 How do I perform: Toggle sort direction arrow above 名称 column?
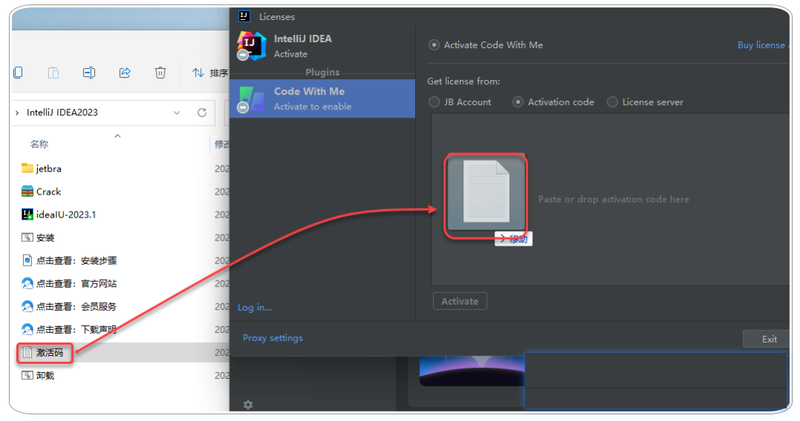(x=117, y=136)
